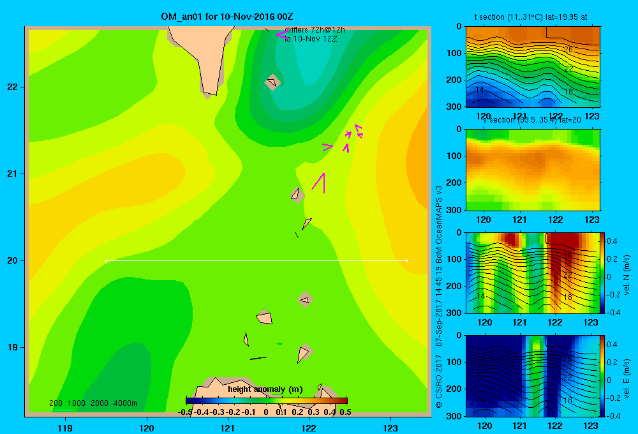Viewport: 638px width, 434px height.
Task: Click the 's section' salinity title text
Action: click(x=531, y=120)
